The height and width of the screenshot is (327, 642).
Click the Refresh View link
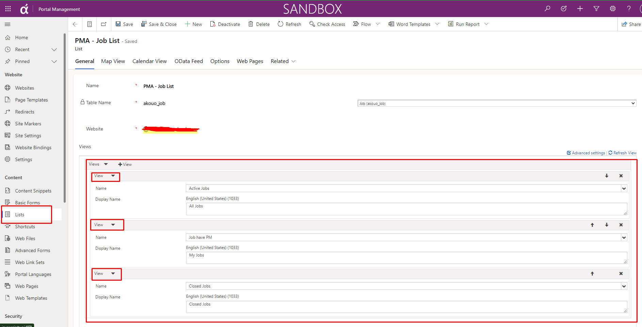[625, 153]
